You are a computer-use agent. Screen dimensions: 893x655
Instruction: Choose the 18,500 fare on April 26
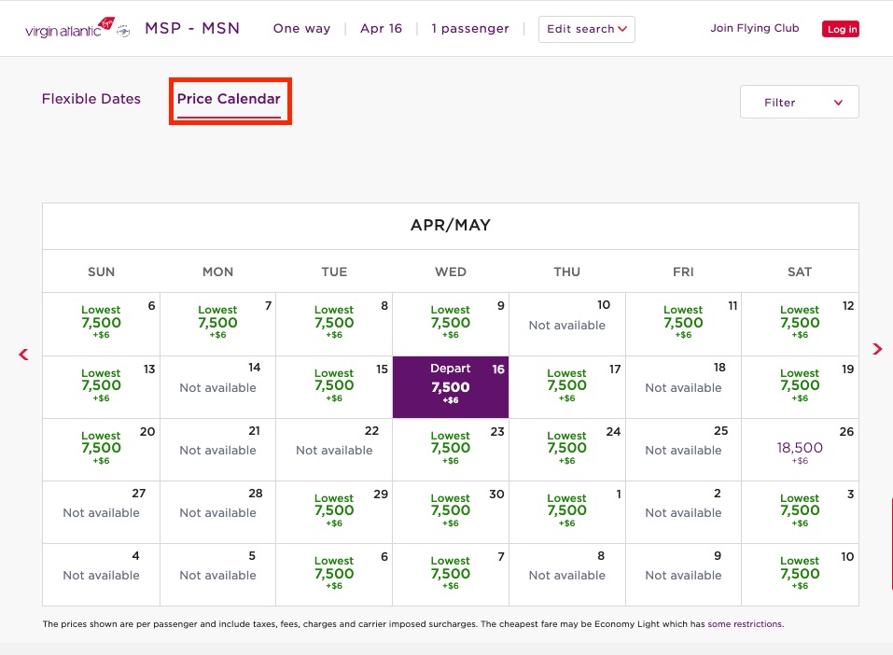pyautogui.click(x=799, y=449)
